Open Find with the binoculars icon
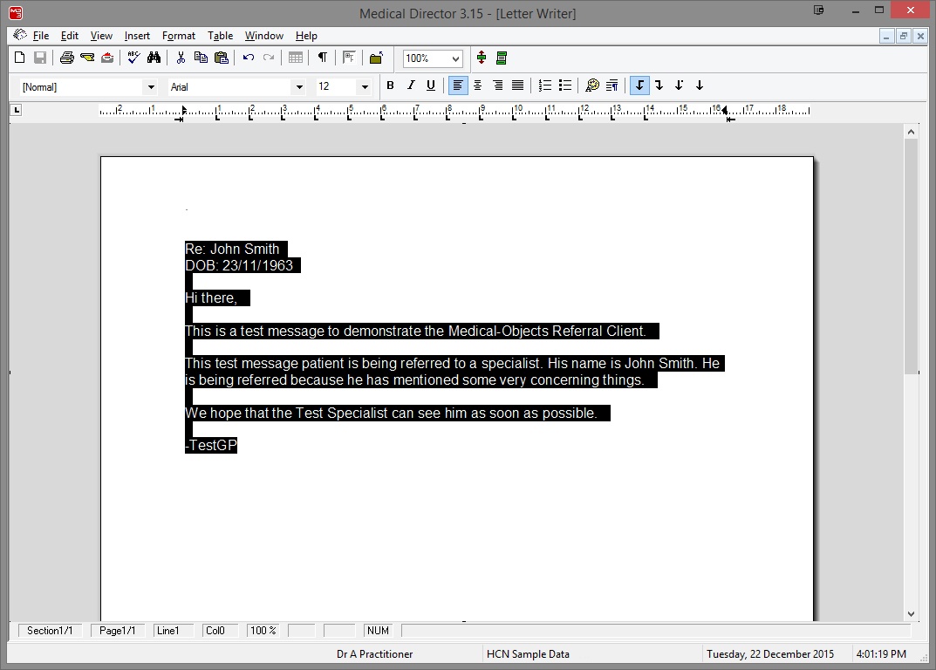The width and height of the screenshot is (936, 670). [154, 58]
